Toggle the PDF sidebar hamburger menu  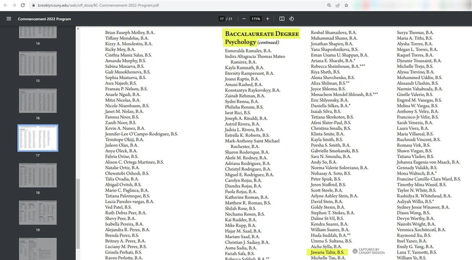coord(8,18)
